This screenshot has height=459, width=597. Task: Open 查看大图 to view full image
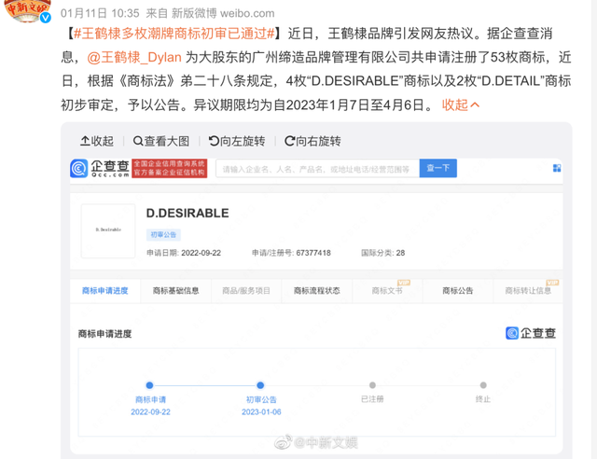[161, 141]
